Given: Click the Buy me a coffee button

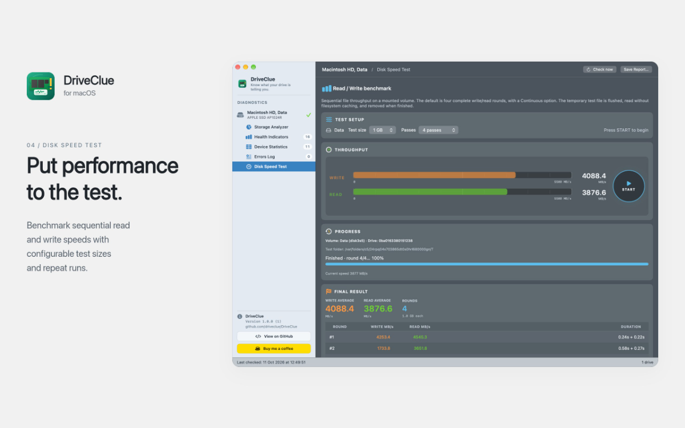Looking at the screenshot, I should click(274, 348).
